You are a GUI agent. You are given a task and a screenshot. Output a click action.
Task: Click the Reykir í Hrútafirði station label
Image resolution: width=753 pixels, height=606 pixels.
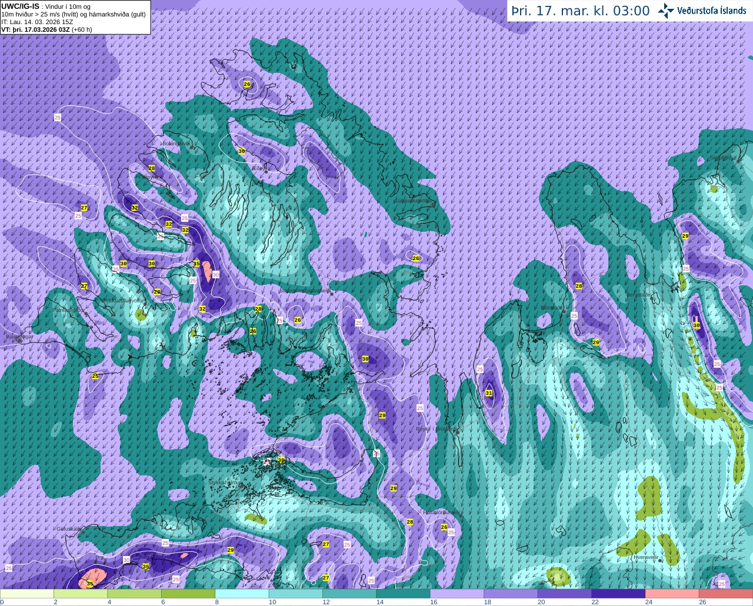coord(437,429)
